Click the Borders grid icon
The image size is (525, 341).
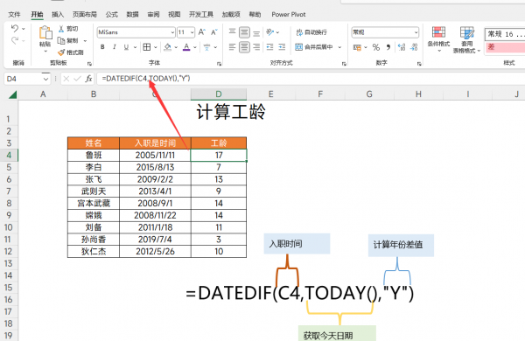pos(147,47)
